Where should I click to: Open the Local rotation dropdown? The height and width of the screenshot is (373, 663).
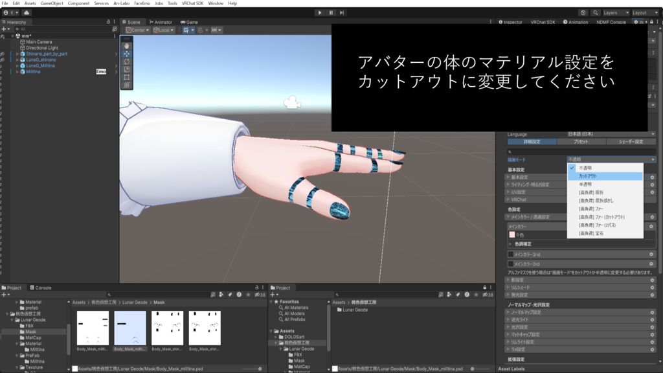[x=164, y=30]
